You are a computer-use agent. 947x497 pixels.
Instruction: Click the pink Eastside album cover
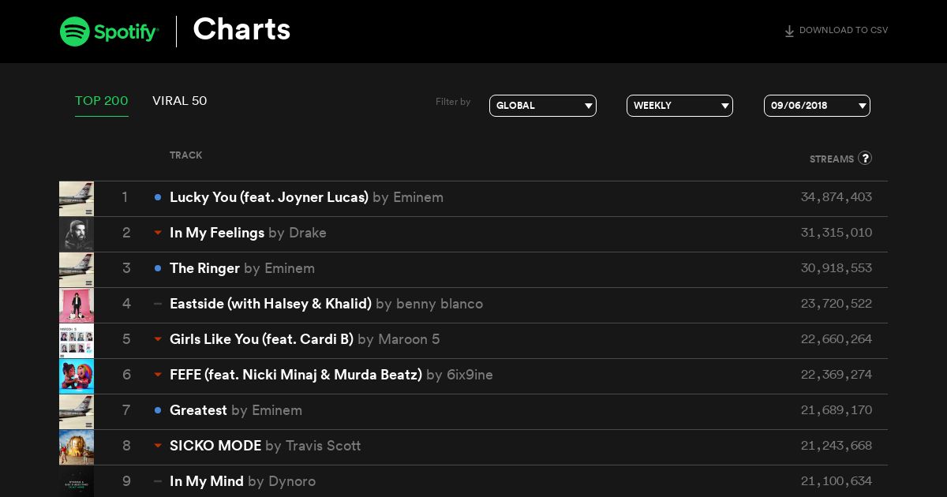[77, 305]
